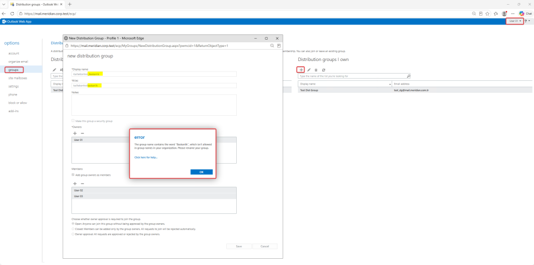This screenshot has width=534, height=265.
Task: Open the browser settings and more menu
Action: [x=513, y=14]
